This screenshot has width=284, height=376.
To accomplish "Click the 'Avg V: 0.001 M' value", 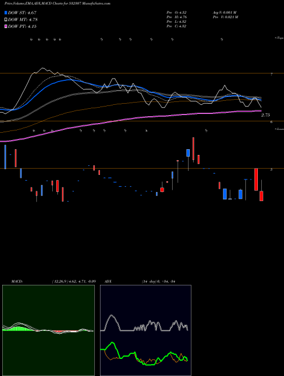I will pos(224,13).
